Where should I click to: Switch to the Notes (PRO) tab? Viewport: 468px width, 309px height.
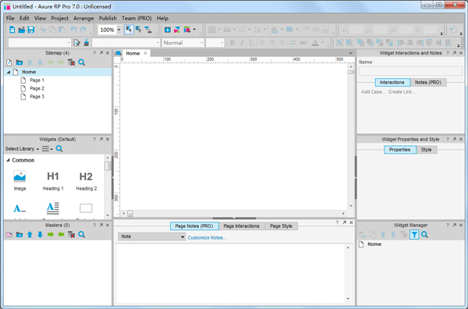428,83
